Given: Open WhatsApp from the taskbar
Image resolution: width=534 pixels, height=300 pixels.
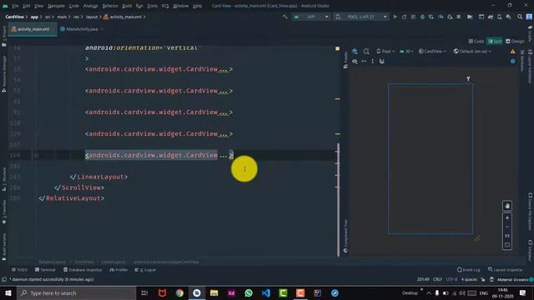Looking at the screenshot, I should click(x=249, y=292).
